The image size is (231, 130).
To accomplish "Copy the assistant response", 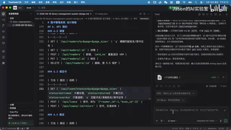I will coord(157,86).
